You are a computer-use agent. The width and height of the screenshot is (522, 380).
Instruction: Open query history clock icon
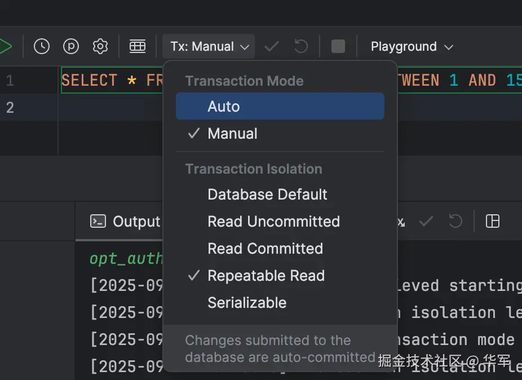pos(42,46)
